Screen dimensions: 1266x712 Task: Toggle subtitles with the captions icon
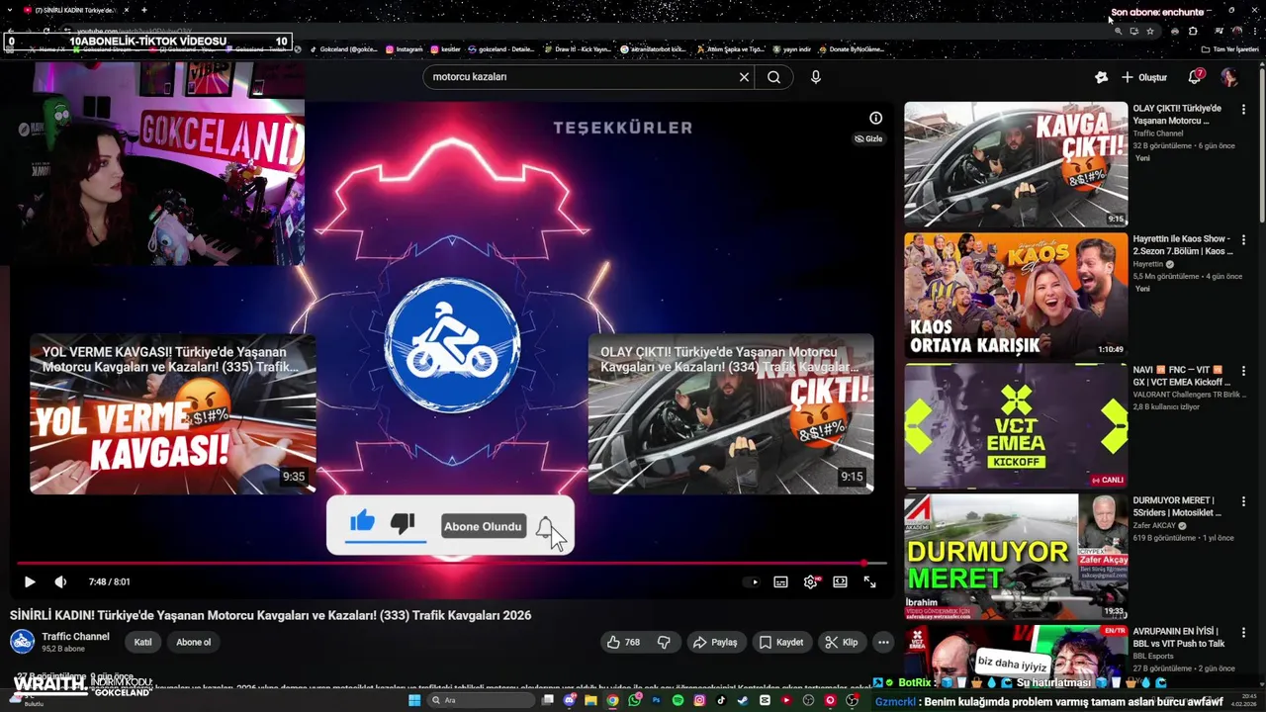pyautogui.click(x=780, y=581)
